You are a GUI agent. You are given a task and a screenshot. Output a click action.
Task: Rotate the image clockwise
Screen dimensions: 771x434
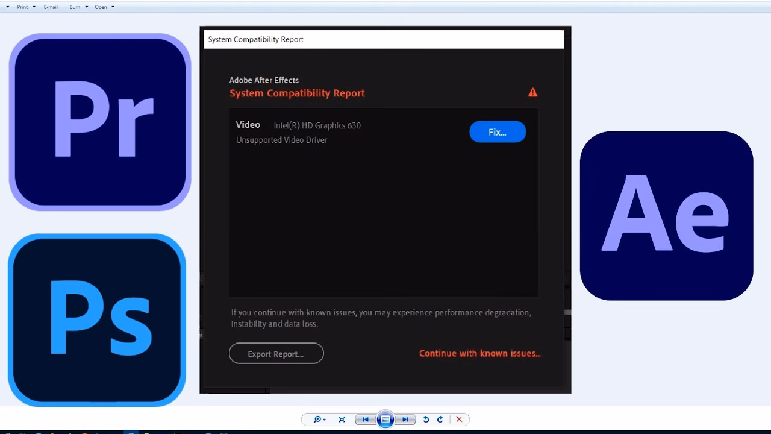(440, 420)
